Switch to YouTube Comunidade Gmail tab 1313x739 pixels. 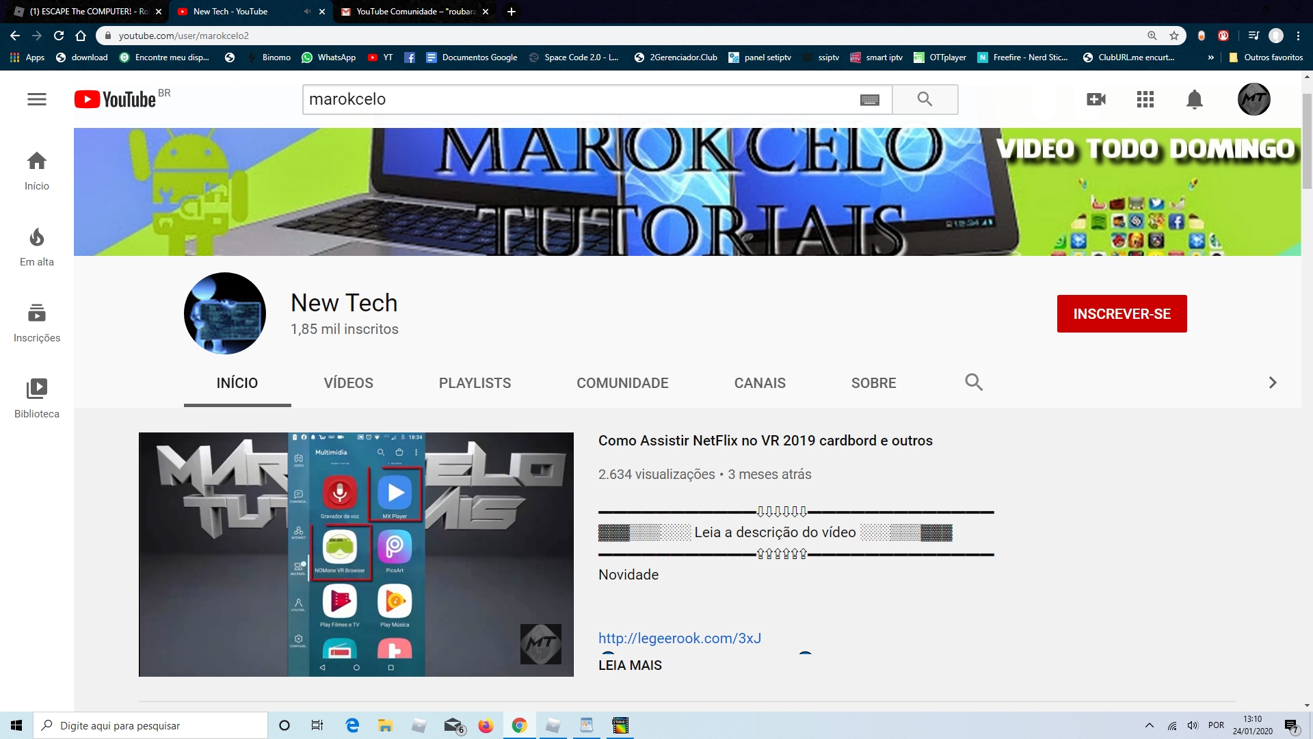tap(415, 12)
